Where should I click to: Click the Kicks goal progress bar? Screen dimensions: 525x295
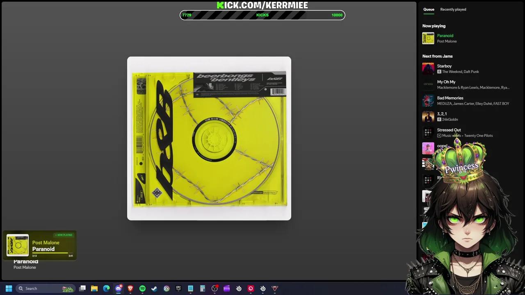262,15
